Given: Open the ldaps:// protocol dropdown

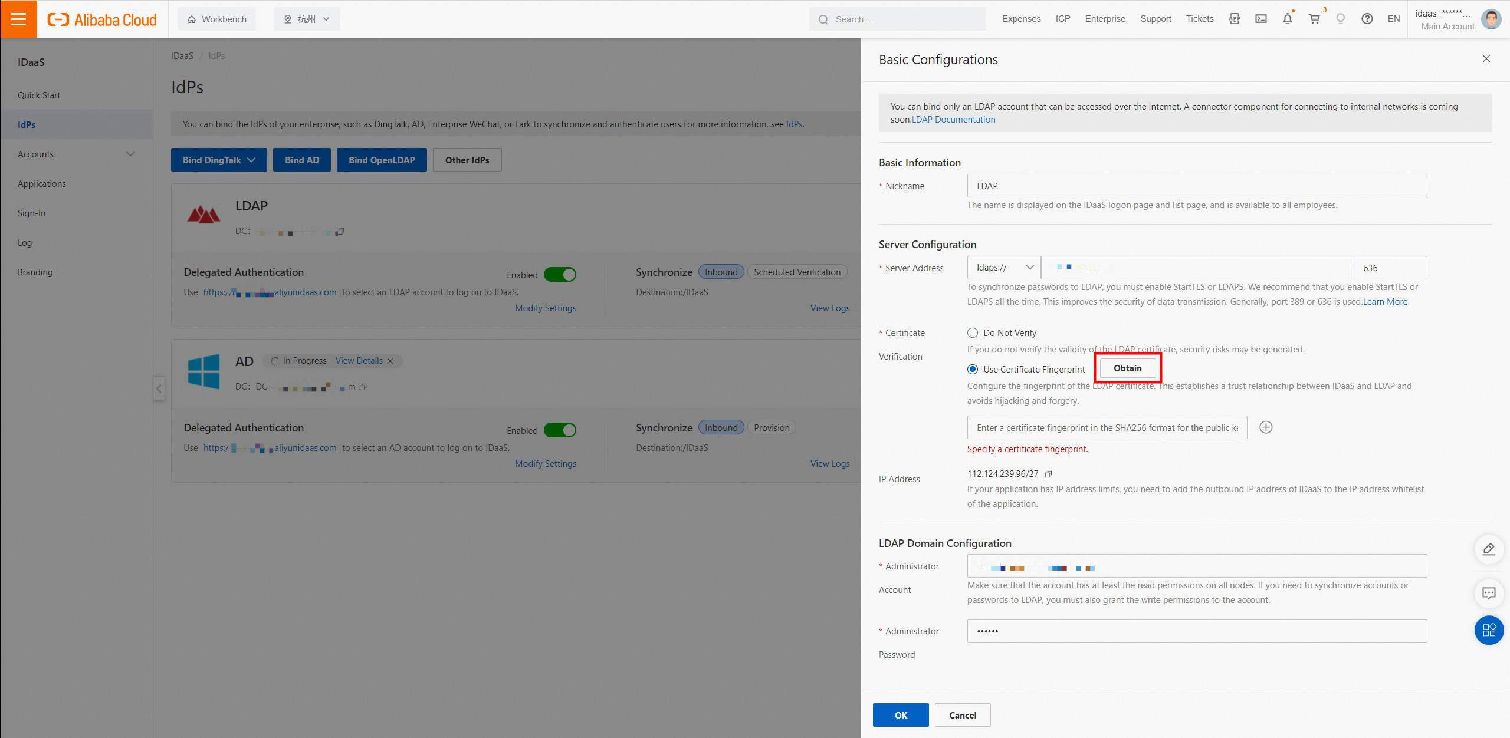Looking at the screenshot, I should click(x=1004, y=268).
